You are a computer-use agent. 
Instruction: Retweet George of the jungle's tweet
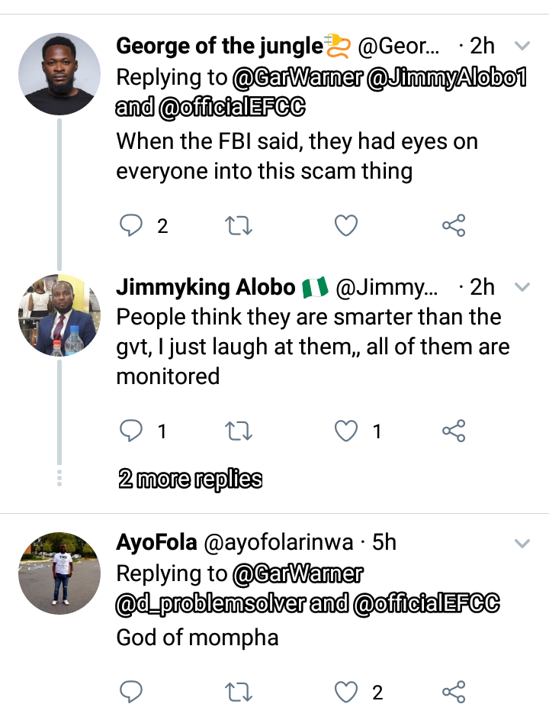click(239, 225)
